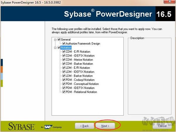Uncheck LDM - IDEF1X Notation checkbox
This screenshot has width=176, height=132.
pos(64,72)
